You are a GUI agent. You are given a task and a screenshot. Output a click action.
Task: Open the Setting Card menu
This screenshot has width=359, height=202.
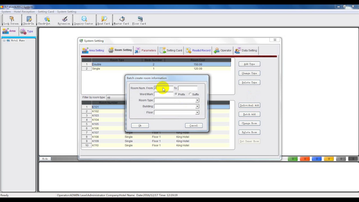(46, 12)
